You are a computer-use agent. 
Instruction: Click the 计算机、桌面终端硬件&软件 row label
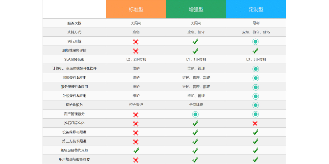(74, 69)
